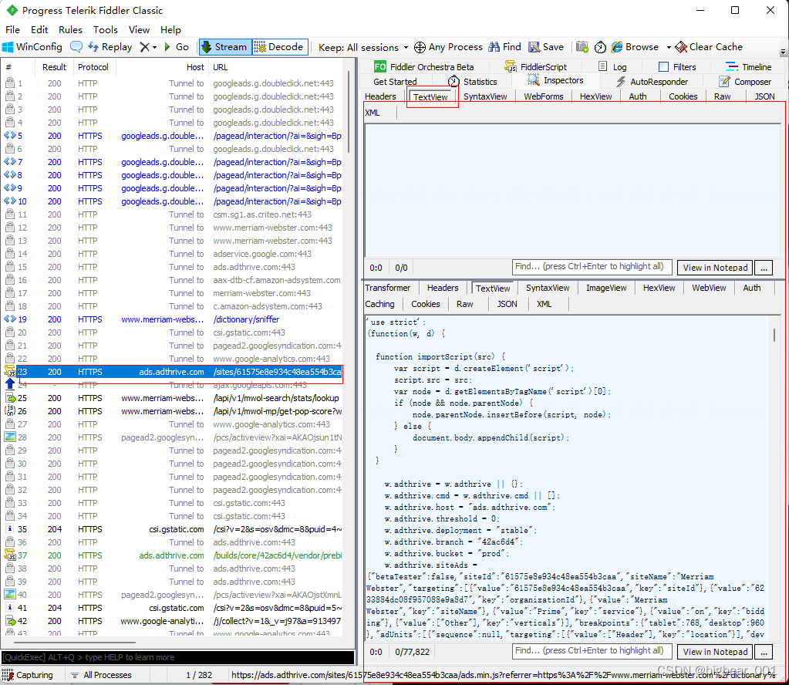Launch Browse from toolbar
Viewport: 789px width, 685px height.
pyautogui.click(x=635, y=47)
